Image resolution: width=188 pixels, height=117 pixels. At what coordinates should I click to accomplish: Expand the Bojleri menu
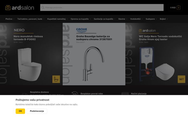164,19
